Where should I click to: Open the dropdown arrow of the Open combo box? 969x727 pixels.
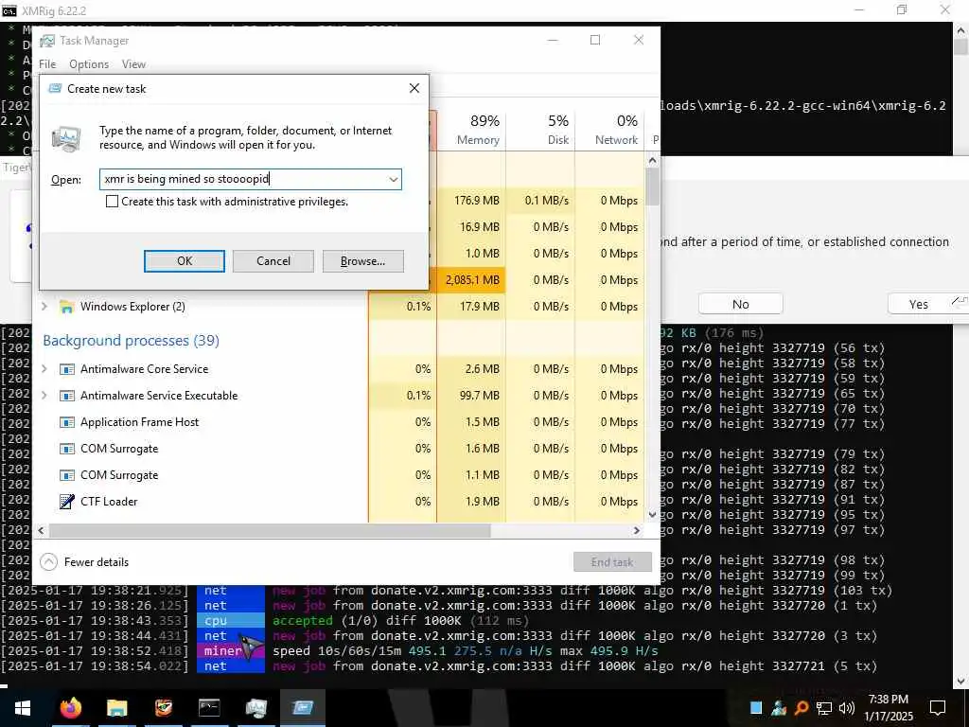(x=393, y=179)
